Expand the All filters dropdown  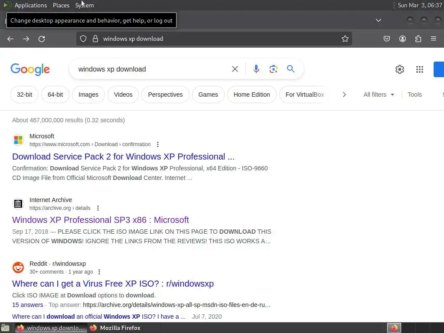click(379, 95)
